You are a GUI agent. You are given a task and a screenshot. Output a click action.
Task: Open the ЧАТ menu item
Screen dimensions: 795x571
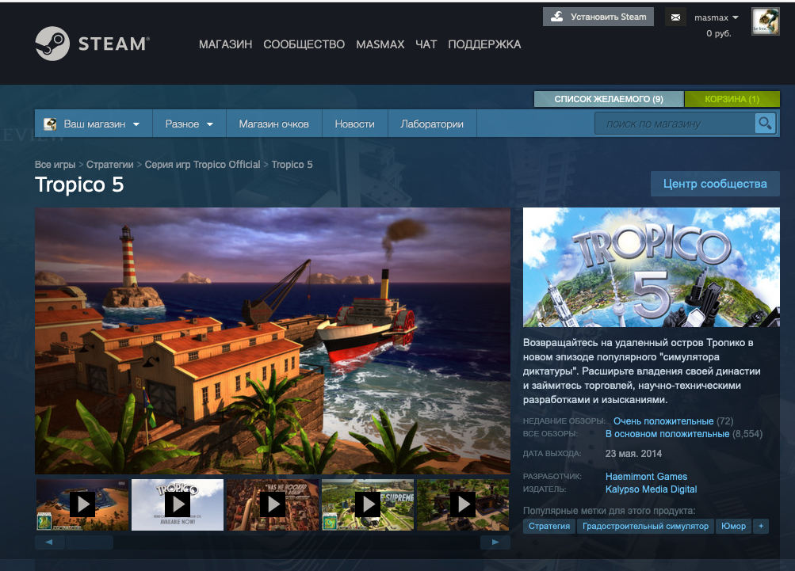click(426, 44)
